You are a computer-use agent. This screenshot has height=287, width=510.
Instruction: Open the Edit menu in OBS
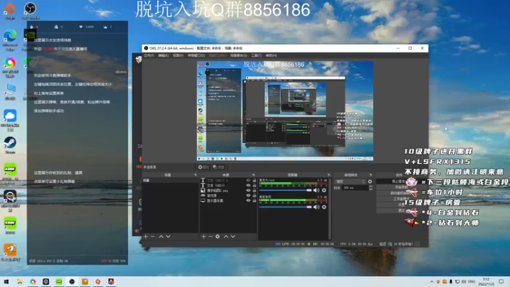click(x=163, y=55)
